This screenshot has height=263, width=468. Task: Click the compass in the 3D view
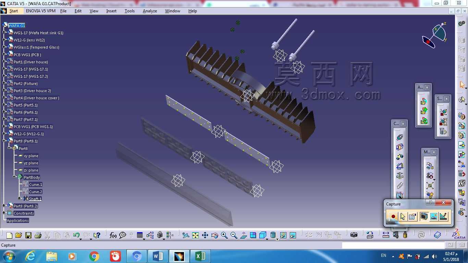(x=434, y=35)
